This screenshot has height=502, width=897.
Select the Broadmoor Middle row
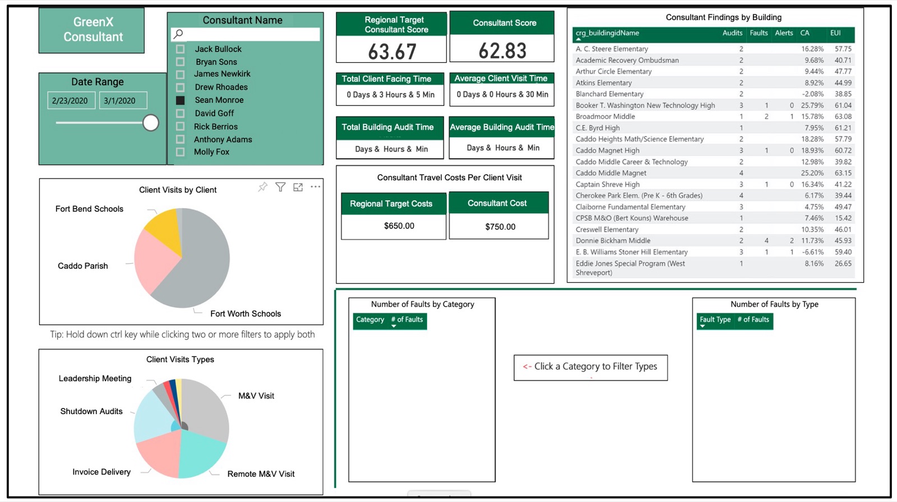(714, 116)
